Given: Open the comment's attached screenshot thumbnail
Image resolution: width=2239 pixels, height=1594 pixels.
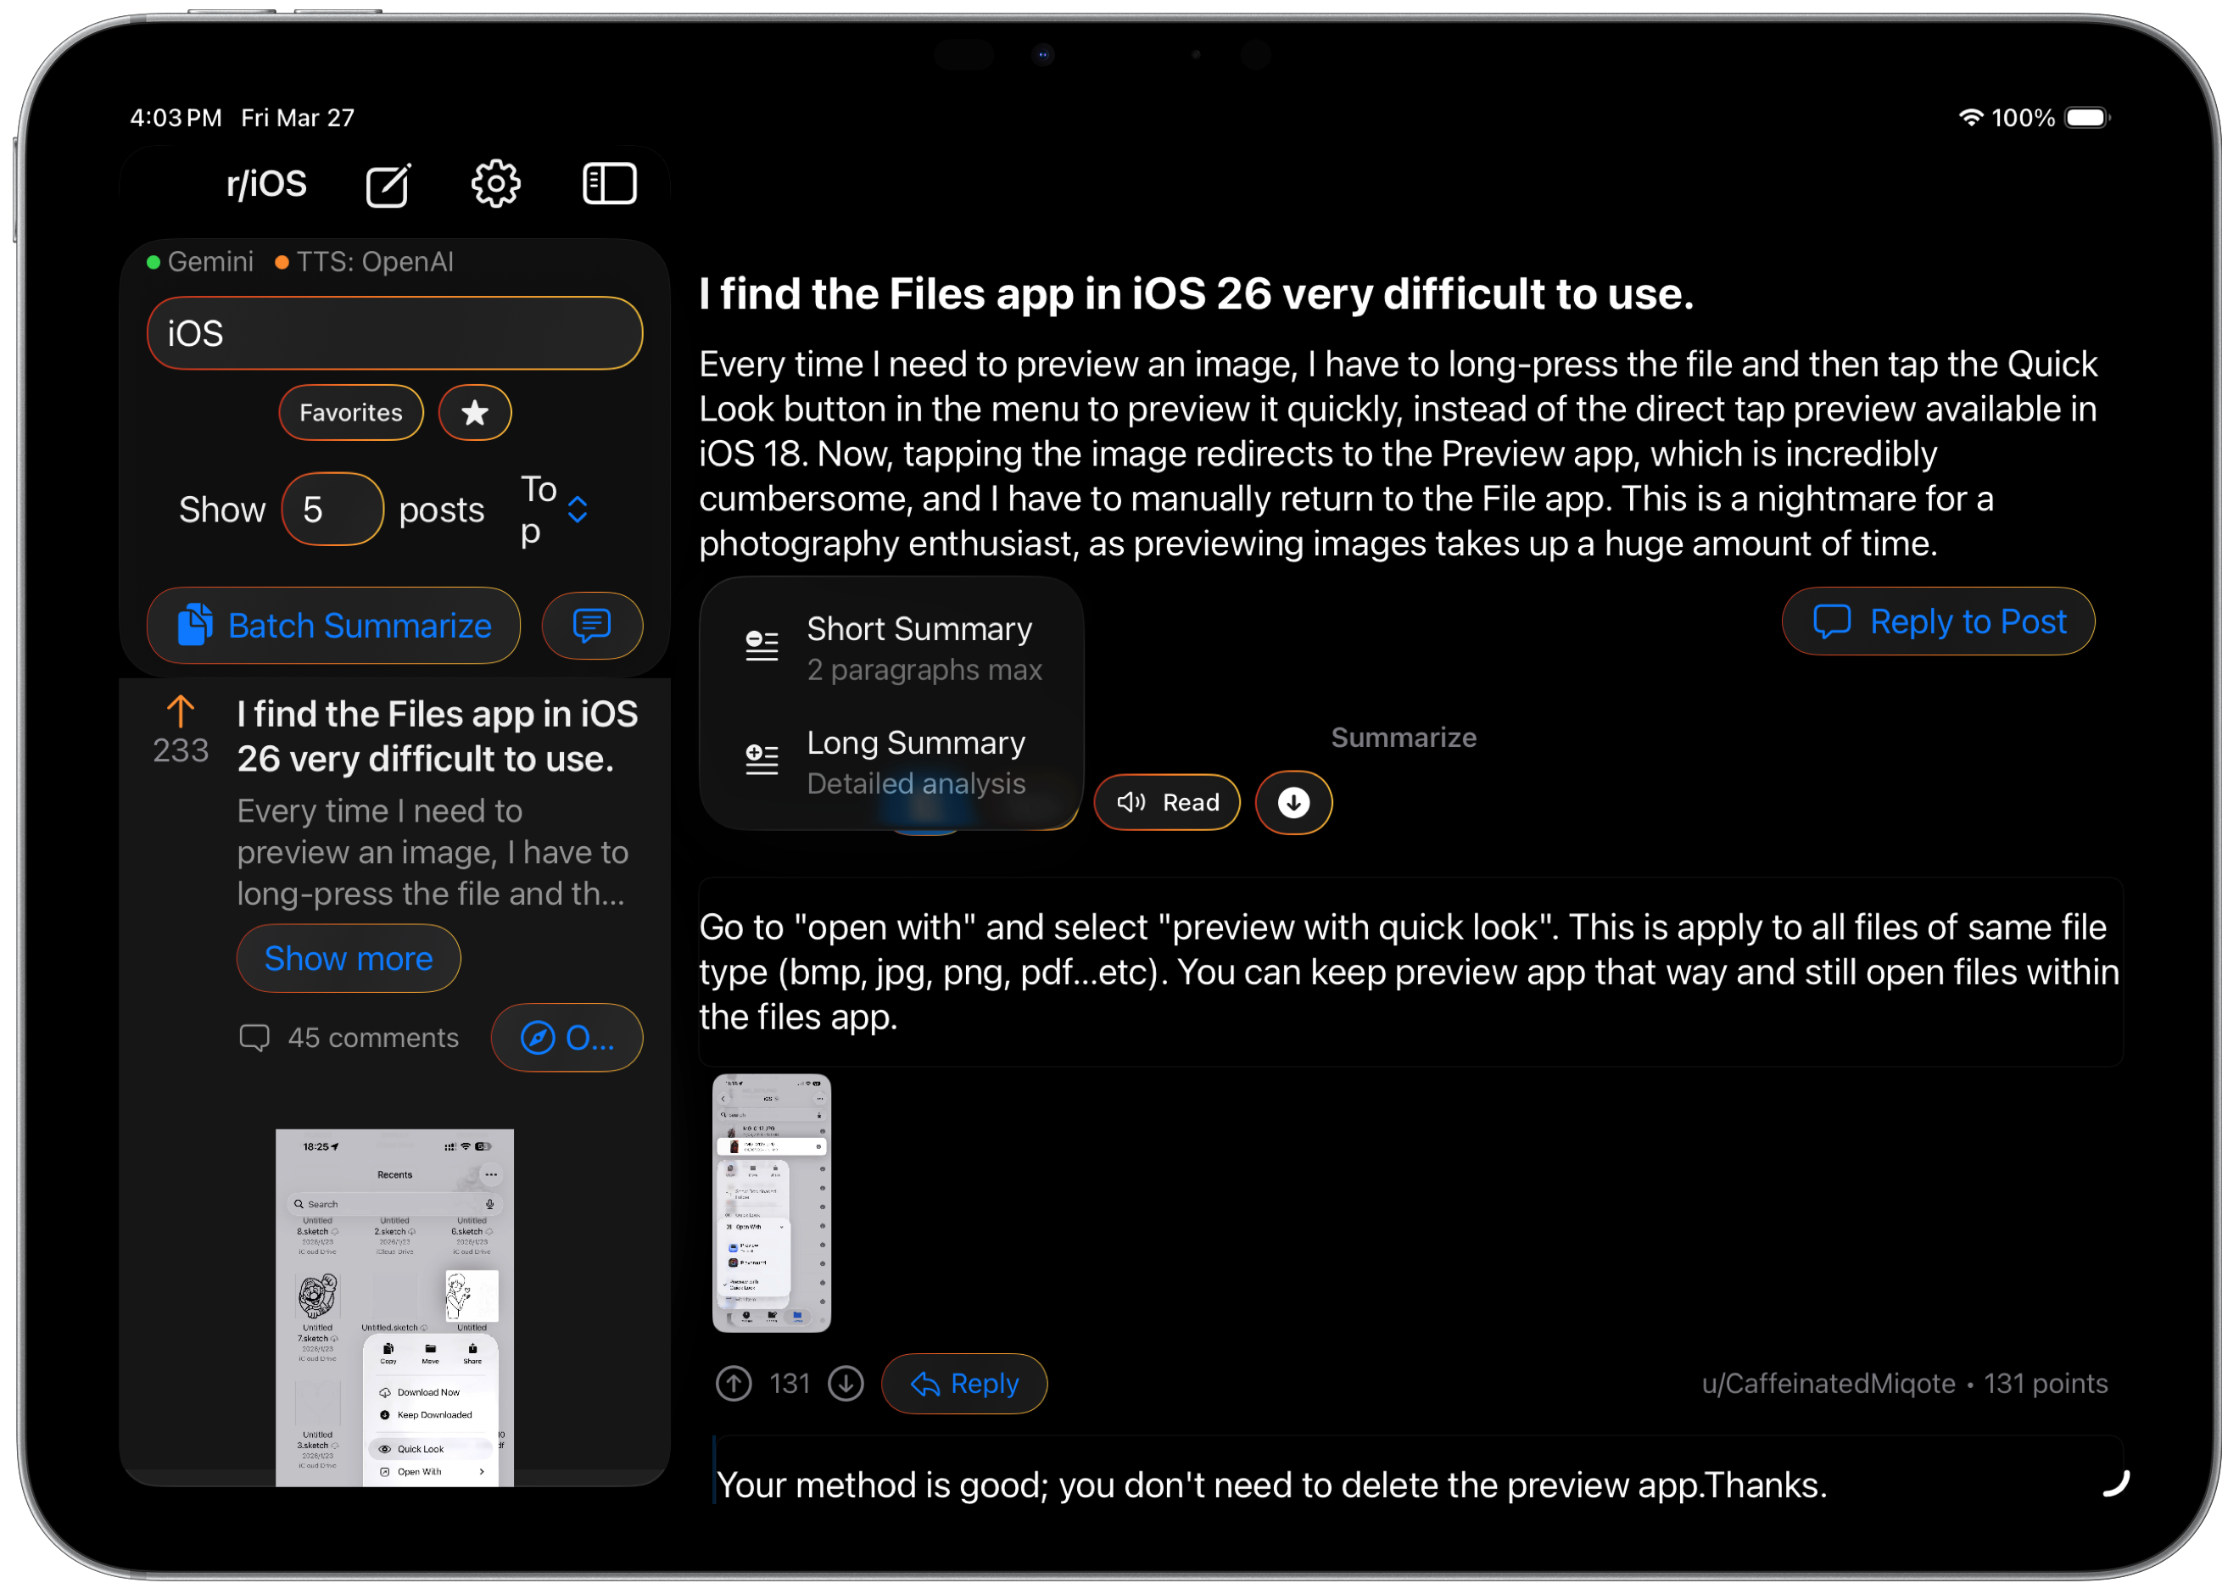Looking at the screenshot, I should tap(771, 1201).
